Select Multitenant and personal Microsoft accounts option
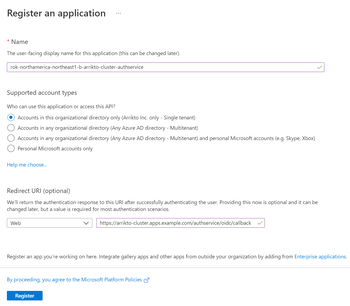The width and height of the screenshot is (350, 306). click(x=11, y=138)
